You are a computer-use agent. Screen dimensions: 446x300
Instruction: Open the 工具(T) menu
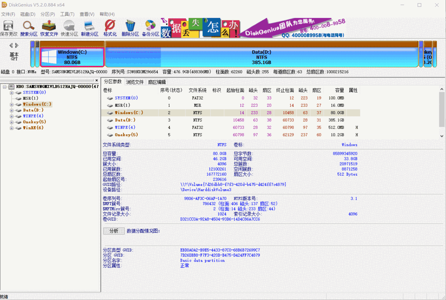(67, 14)
